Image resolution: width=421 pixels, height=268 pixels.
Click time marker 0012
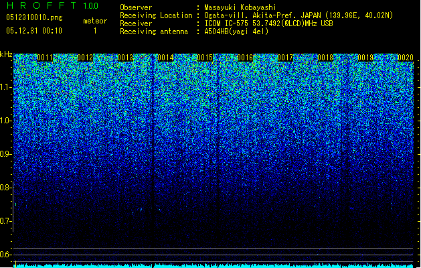coord(85,58)
